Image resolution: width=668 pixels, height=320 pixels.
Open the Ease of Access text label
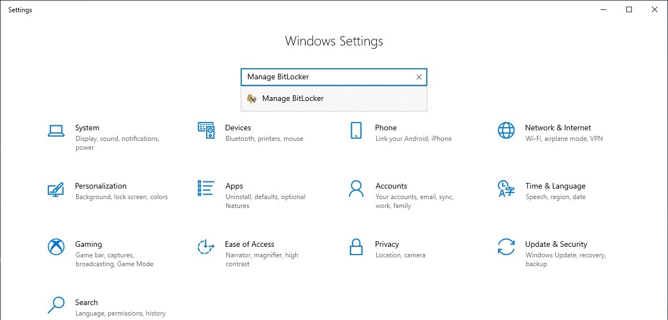(250, 244)
